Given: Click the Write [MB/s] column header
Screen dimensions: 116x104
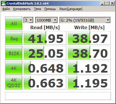Looking at the screenshot, I should click(x=89, y=27).
